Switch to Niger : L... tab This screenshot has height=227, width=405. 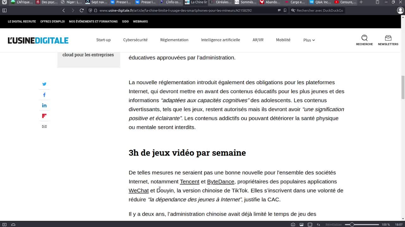[72, 2]
